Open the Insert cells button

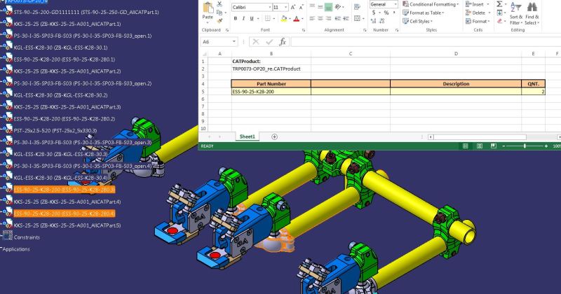478,4
